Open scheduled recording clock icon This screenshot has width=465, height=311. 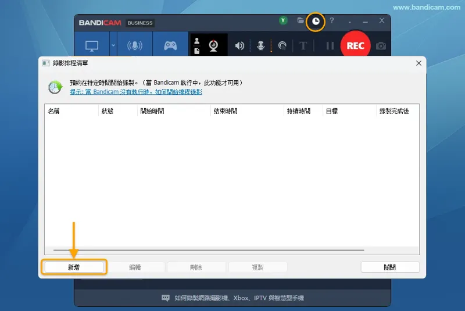[x=316, y=21]
